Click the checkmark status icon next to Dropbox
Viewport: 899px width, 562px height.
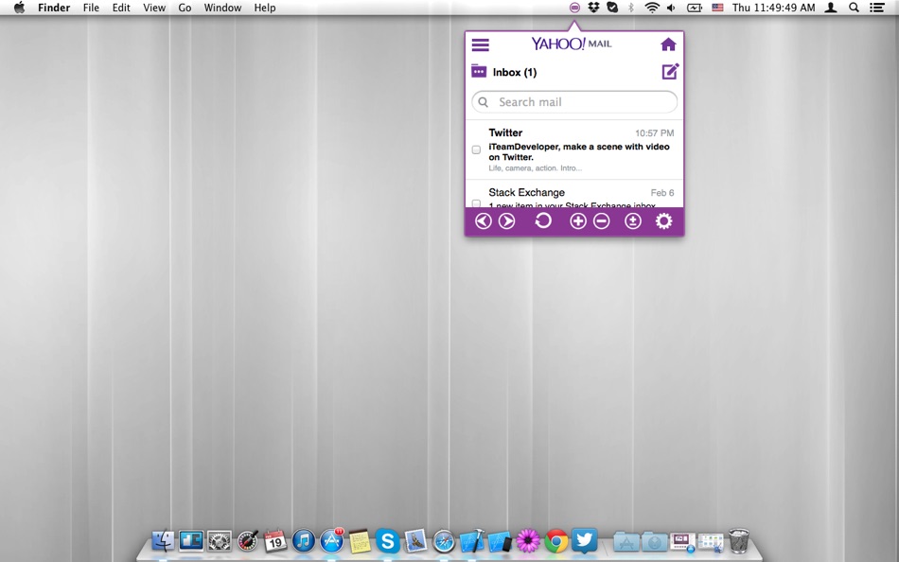point(612,8)
